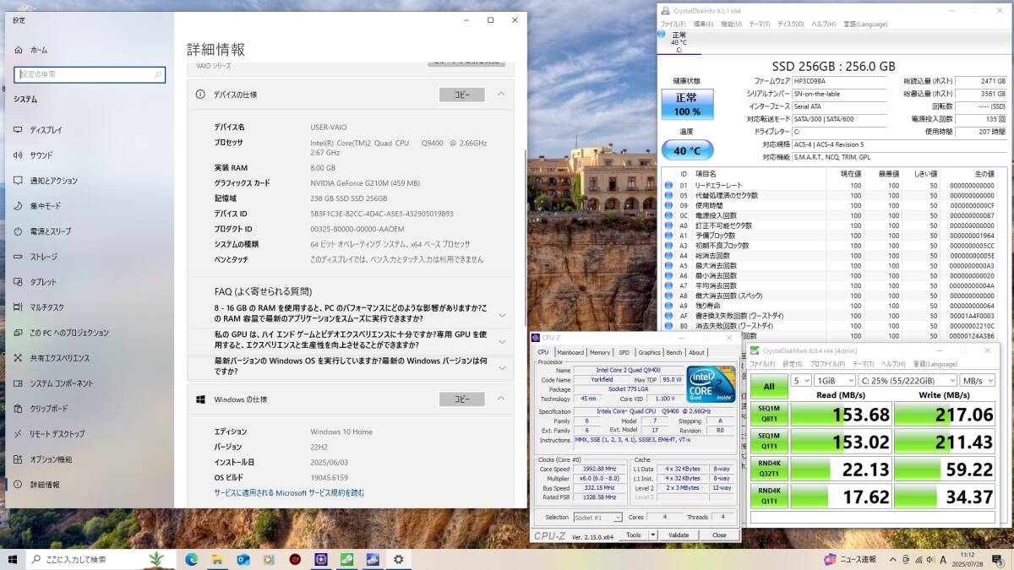Viewport: 1014px width, 570px height.
Task: Switch to CPU-Z SPD tab
Action: click(x=624, y=352)
